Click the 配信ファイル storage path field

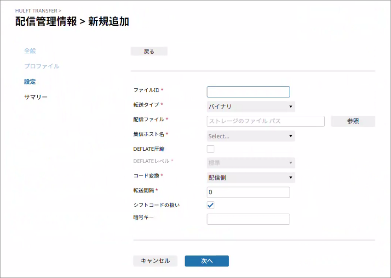(x=266, y=121)
